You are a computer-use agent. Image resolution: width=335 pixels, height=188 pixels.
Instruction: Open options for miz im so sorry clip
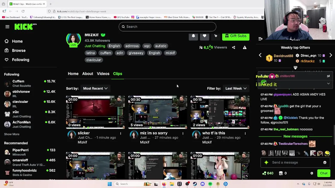click(183, 133)
